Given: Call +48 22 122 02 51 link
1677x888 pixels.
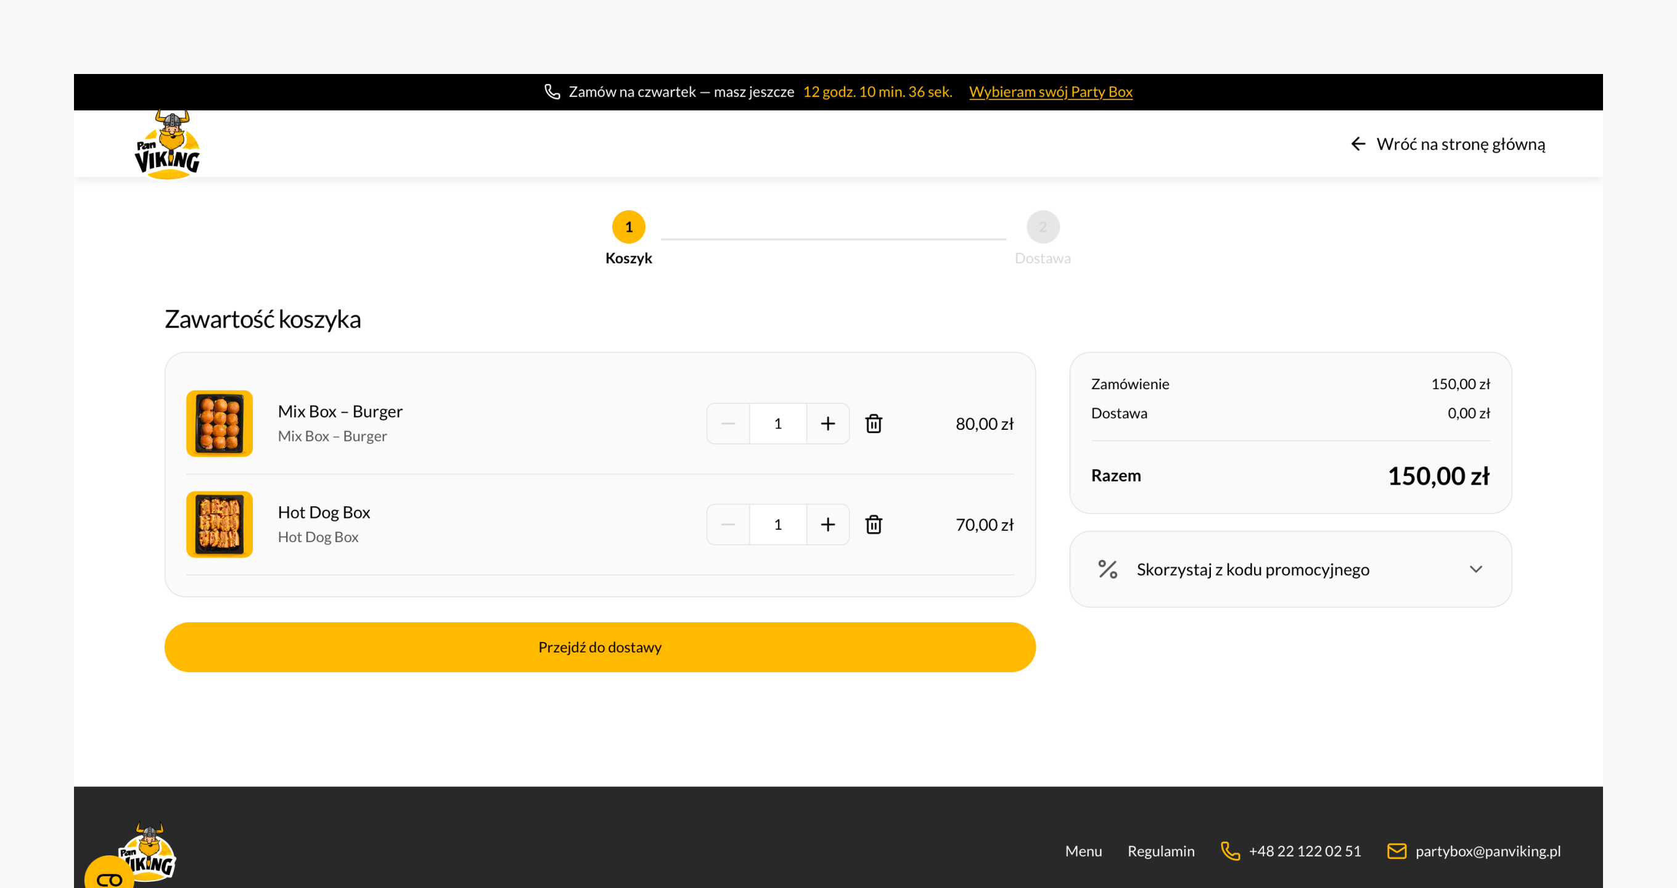Looking at the screenshot, I should click(x=1305, y=852).
